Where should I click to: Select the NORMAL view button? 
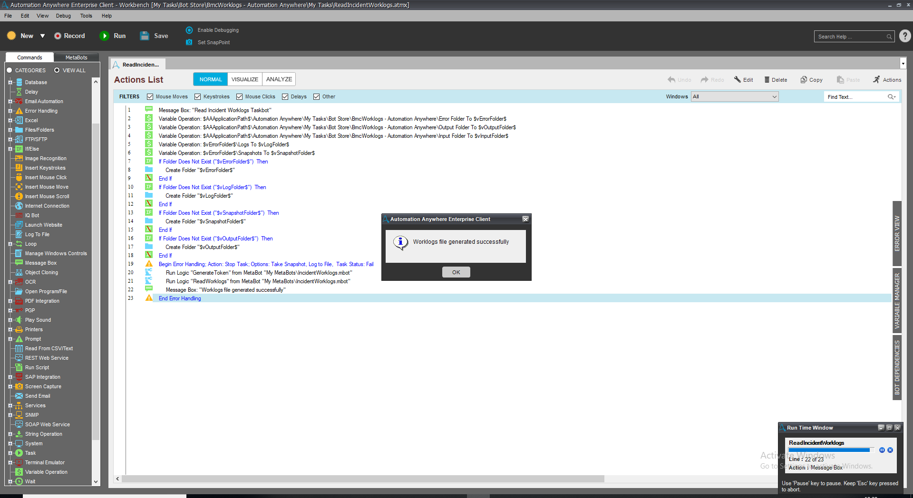(211, 79)
